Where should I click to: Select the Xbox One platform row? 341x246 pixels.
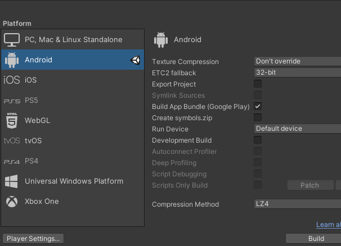[73, 202]
